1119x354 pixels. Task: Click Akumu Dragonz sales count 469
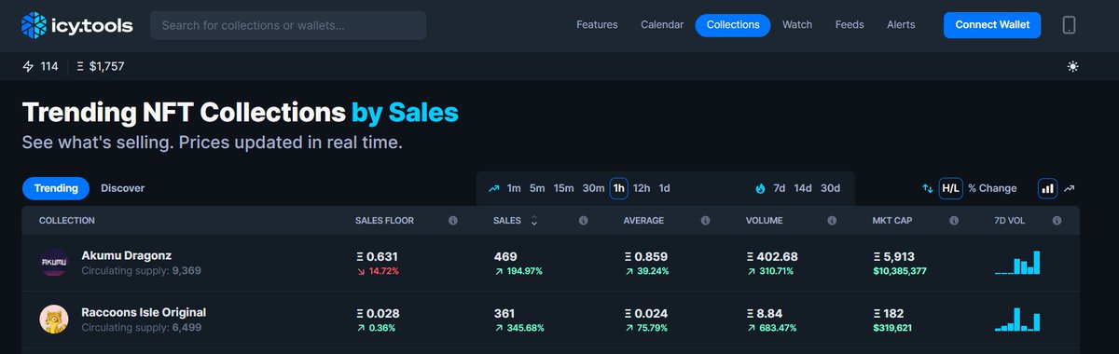[505, 256]
